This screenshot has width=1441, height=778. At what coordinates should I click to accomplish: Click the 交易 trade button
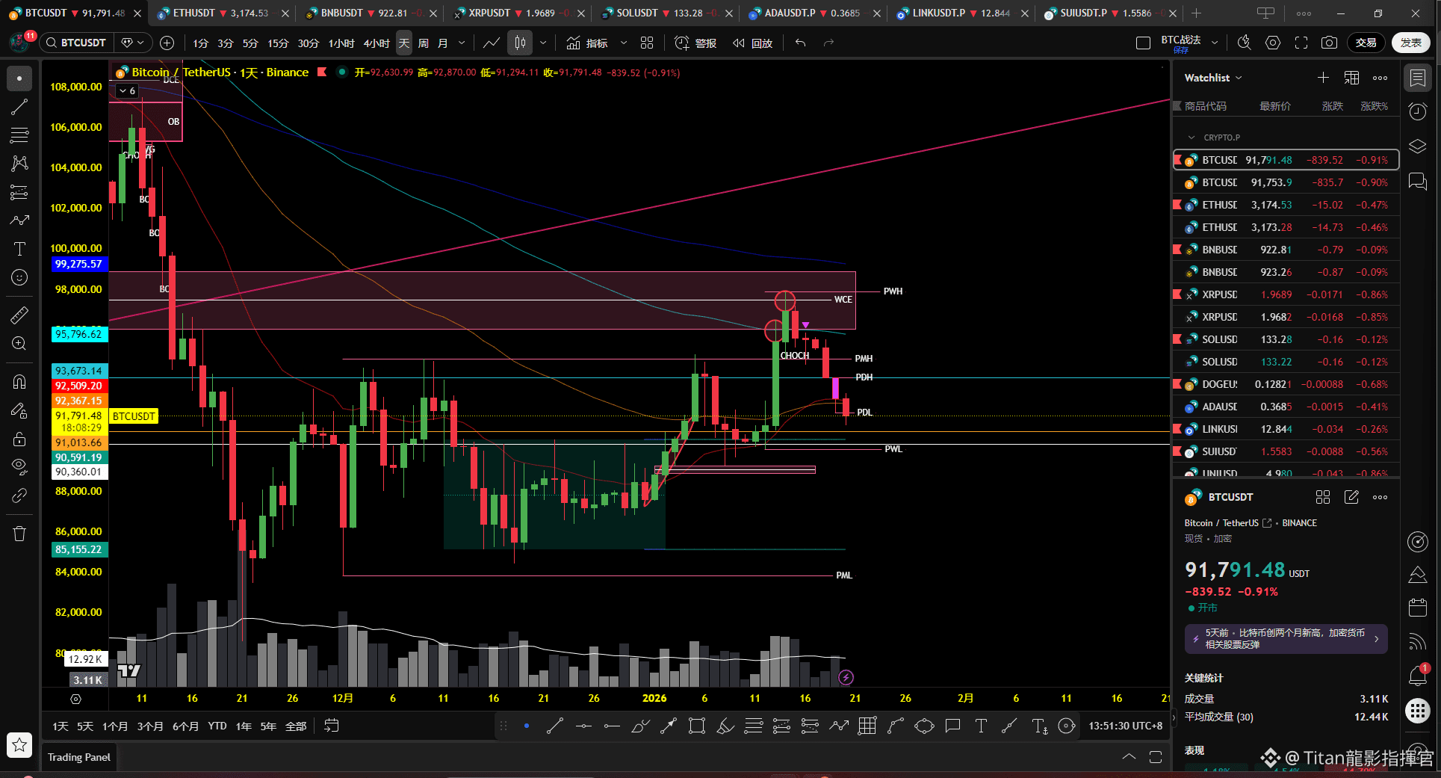[x=1366, y=43]
